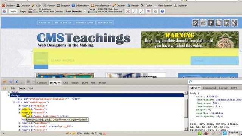
Task: Click the MozBar settings gear icon
Action: pos(155,11)
